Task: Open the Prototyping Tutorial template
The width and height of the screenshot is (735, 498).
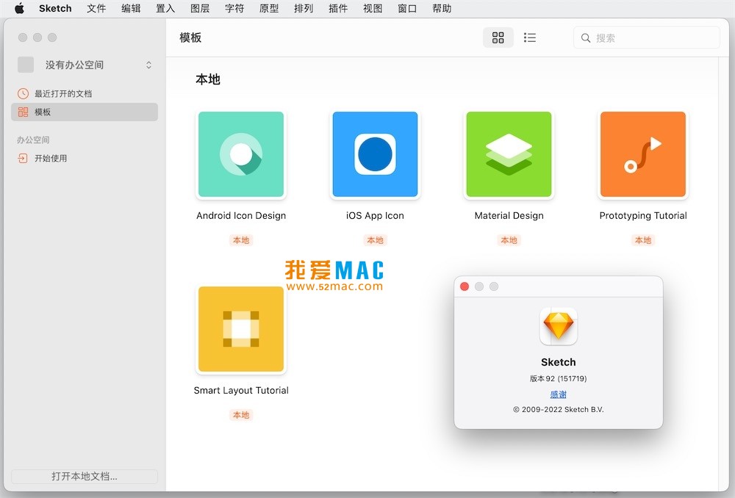Action: click(x=642, y=154)
